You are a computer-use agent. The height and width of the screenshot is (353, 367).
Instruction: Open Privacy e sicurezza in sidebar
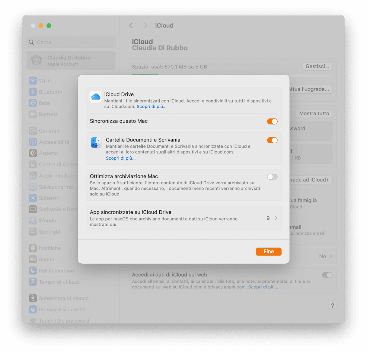click(62, 310)
